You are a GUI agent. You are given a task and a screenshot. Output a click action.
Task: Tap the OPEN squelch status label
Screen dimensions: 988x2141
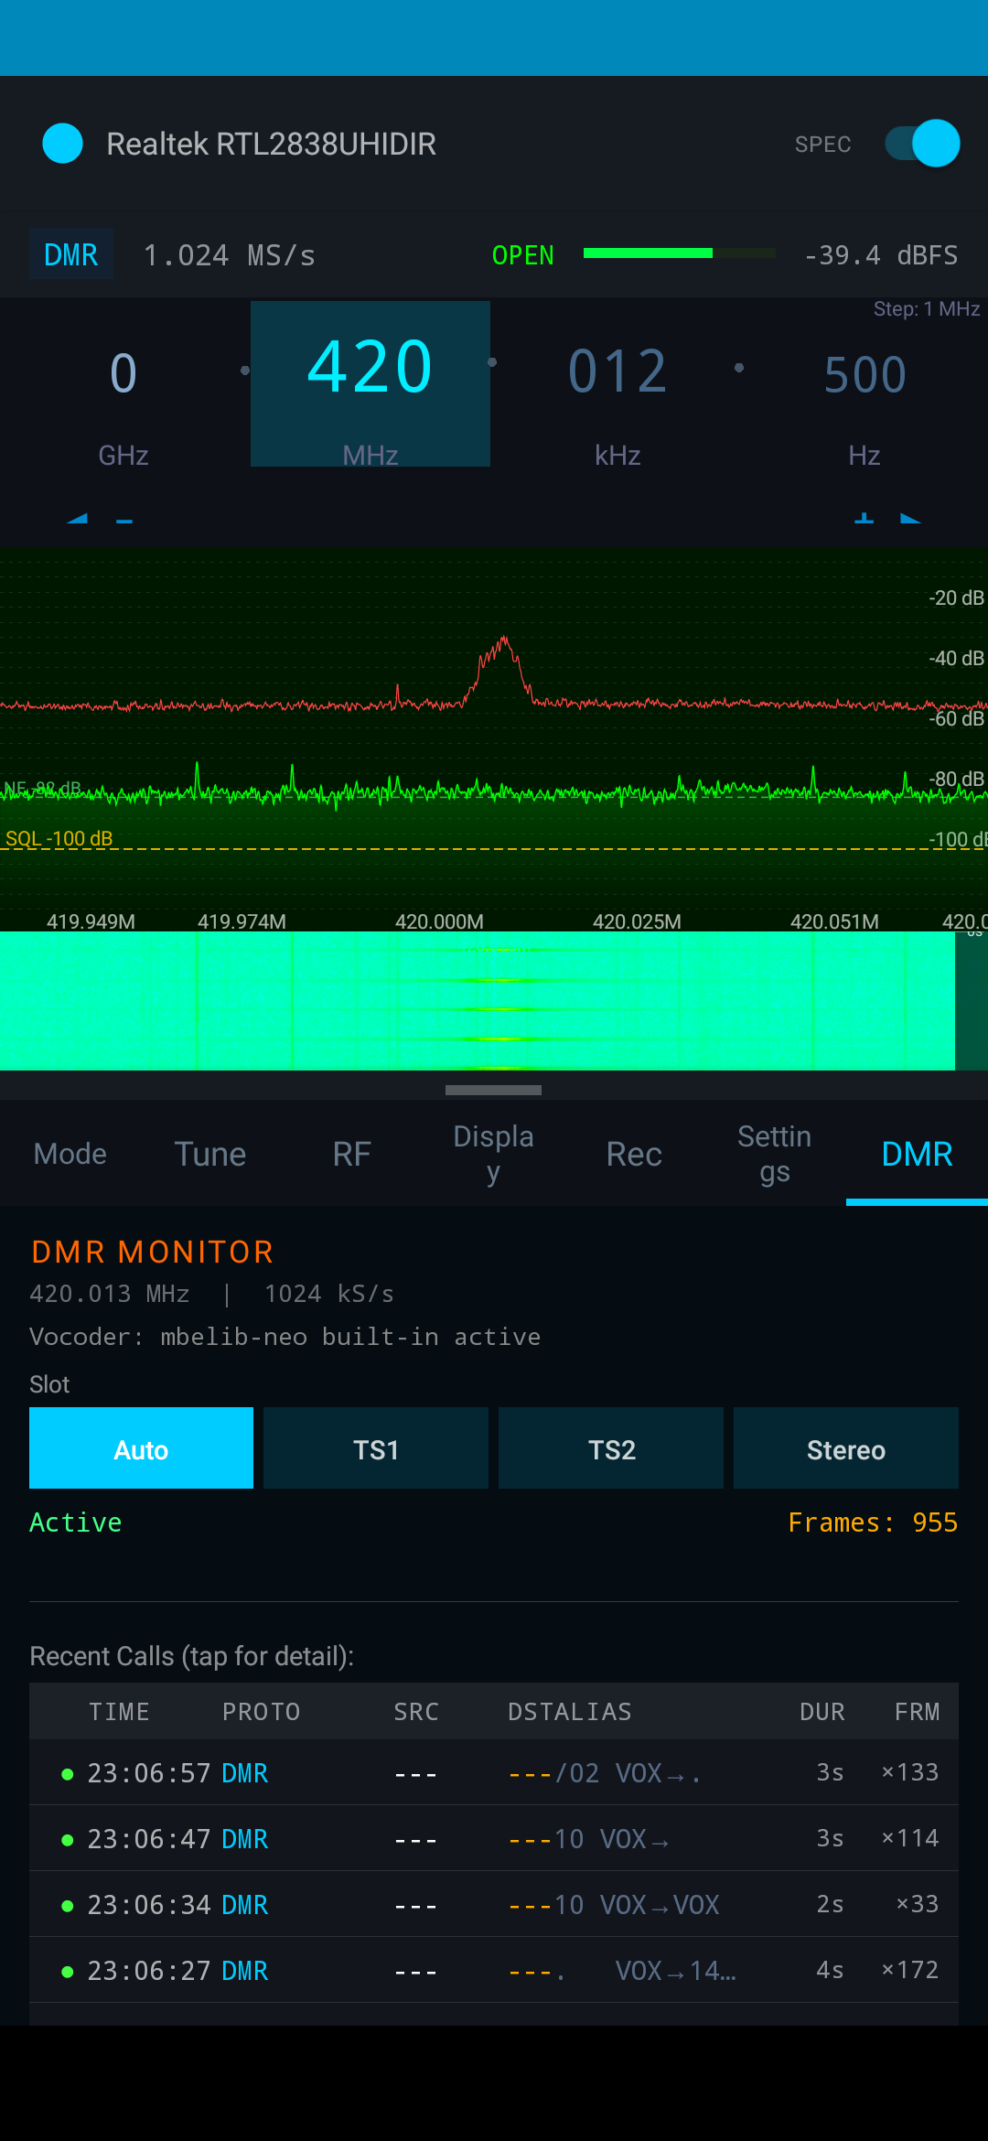(523, 255)
